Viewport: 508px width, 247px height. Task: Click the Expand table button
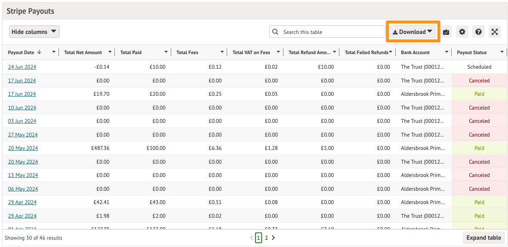[483, 238]
